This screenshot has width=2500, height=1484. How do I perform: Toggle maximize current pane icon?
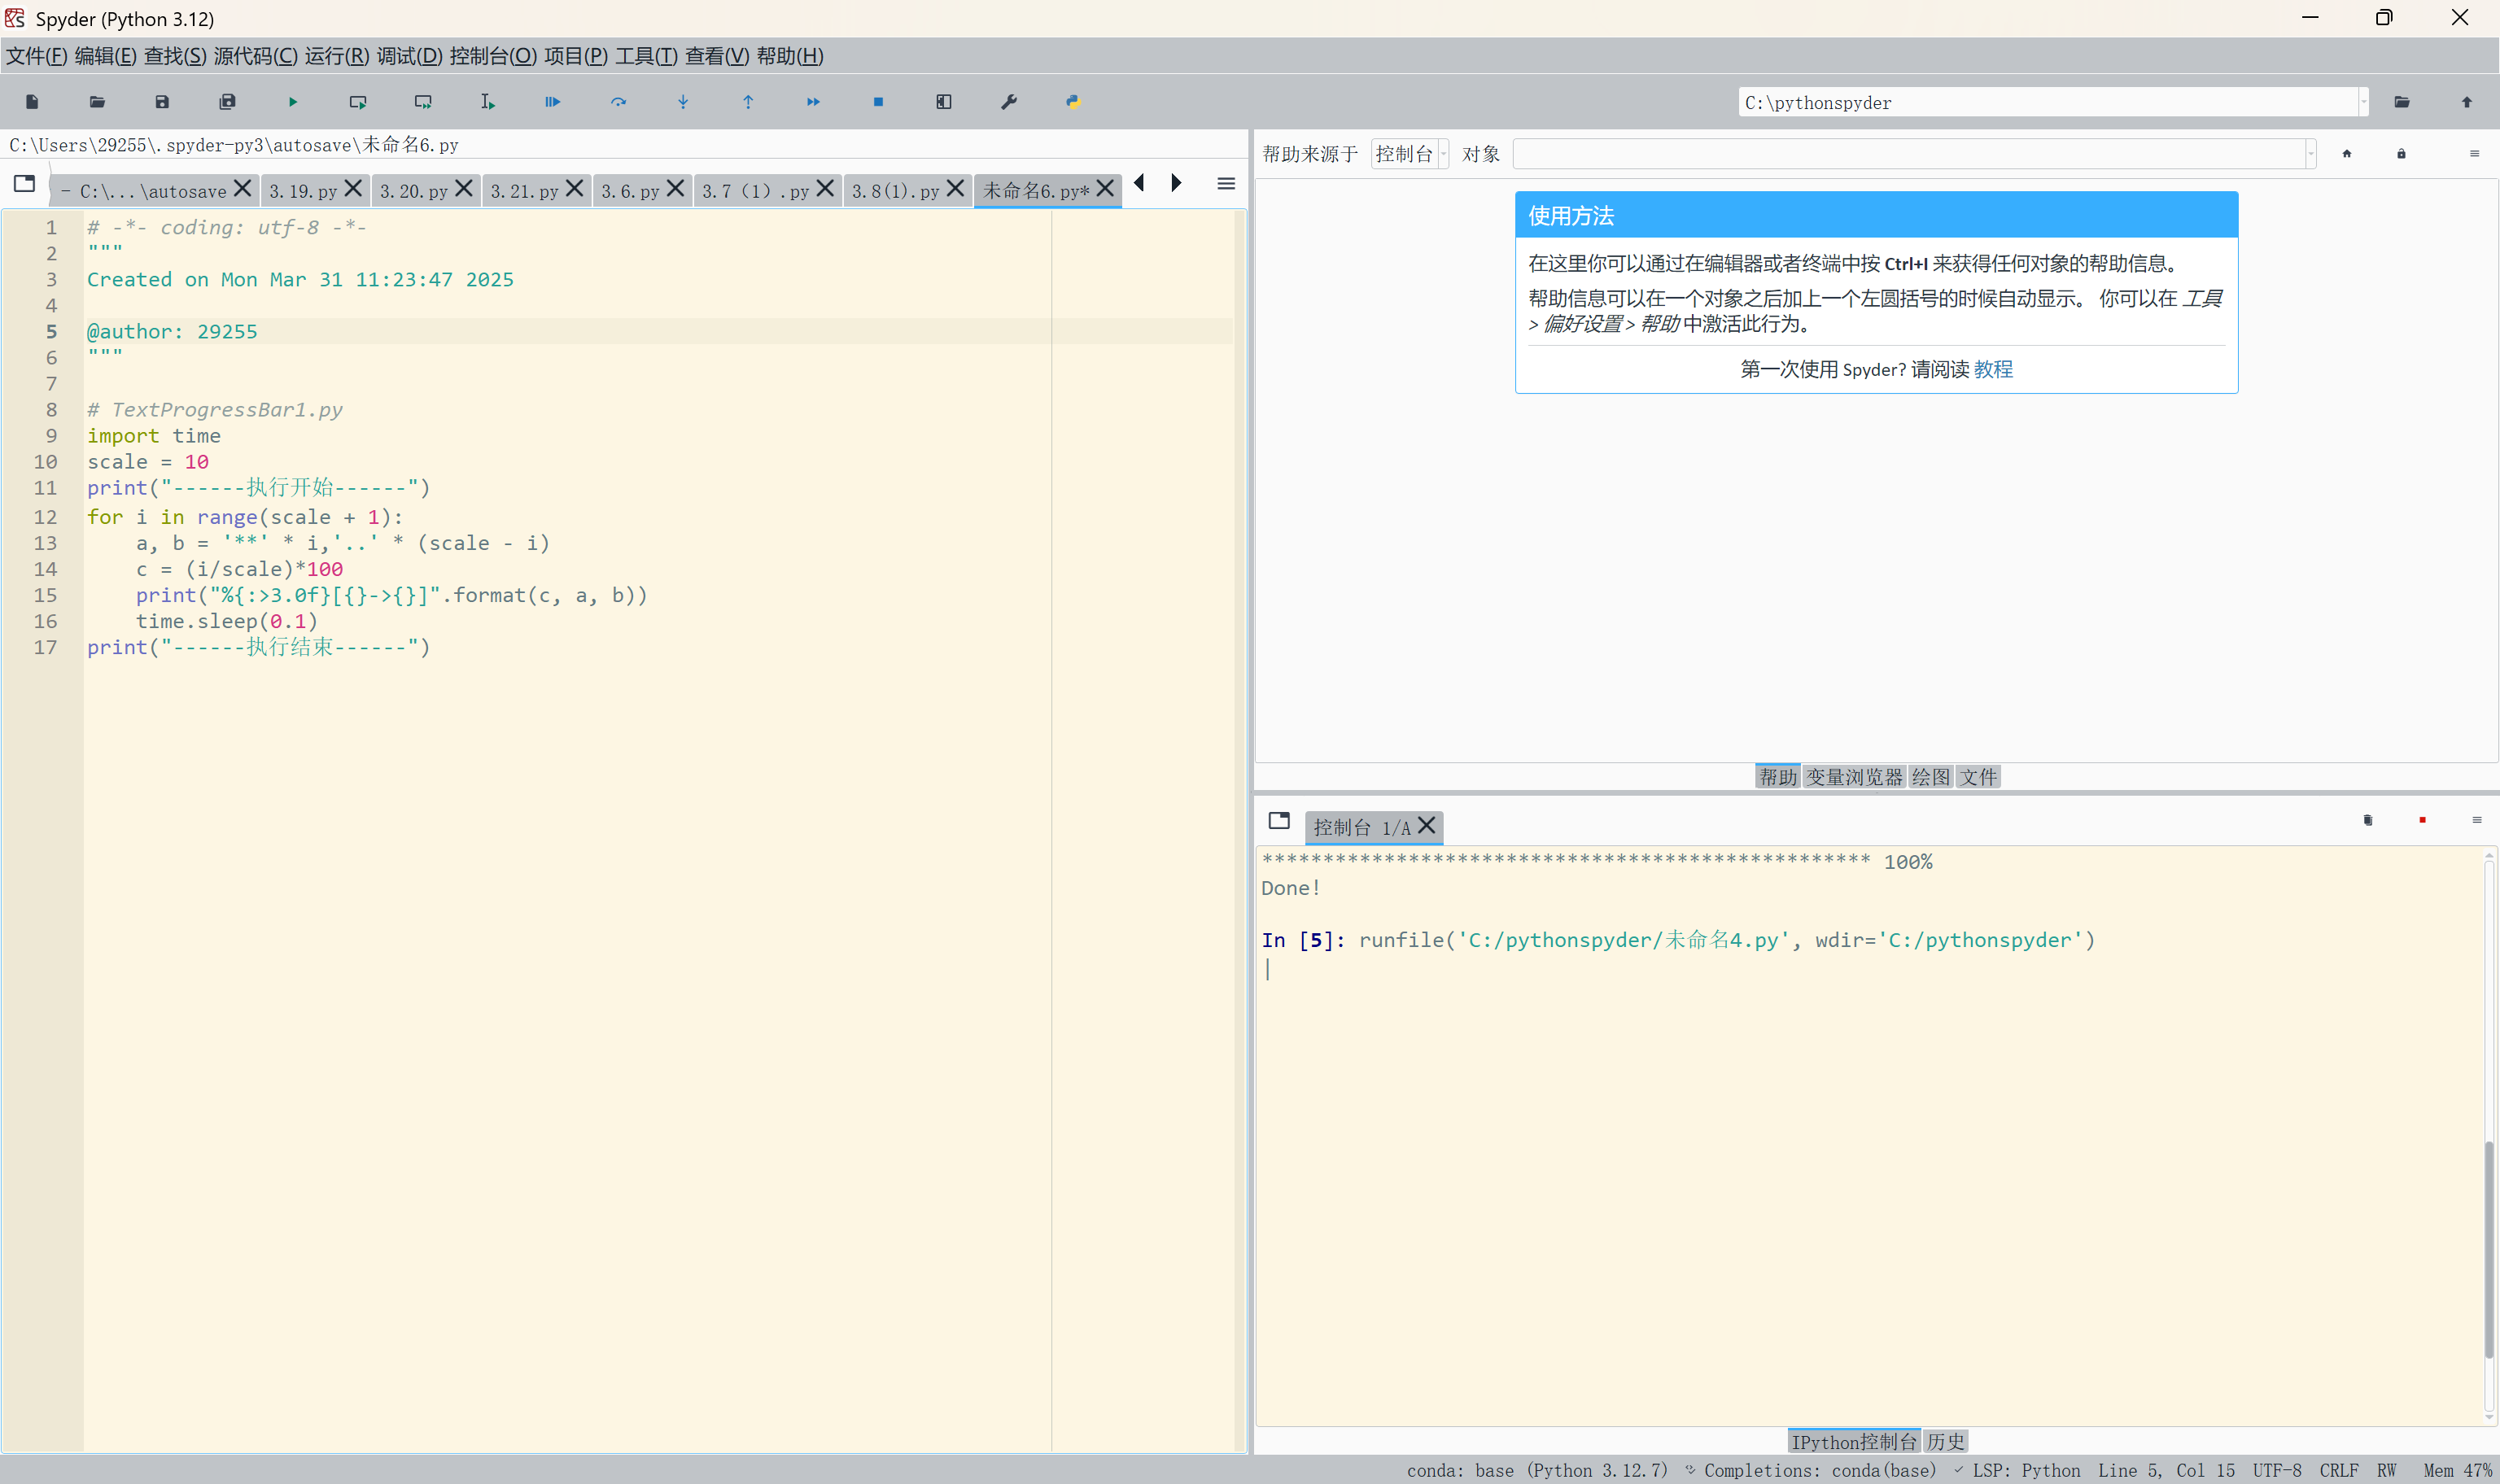944,102
